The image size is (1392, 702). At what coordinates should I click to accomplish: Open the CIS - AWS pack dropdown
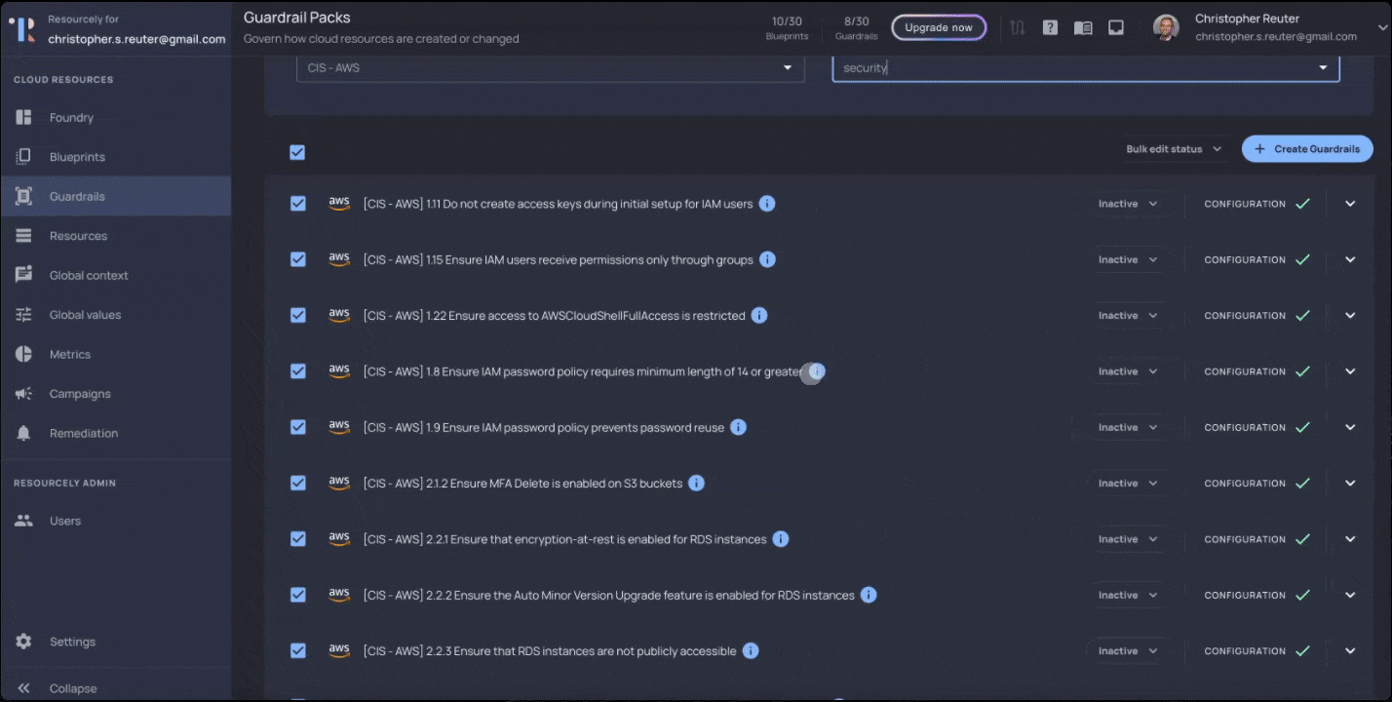pyautogui.click(x=550, y=68)
